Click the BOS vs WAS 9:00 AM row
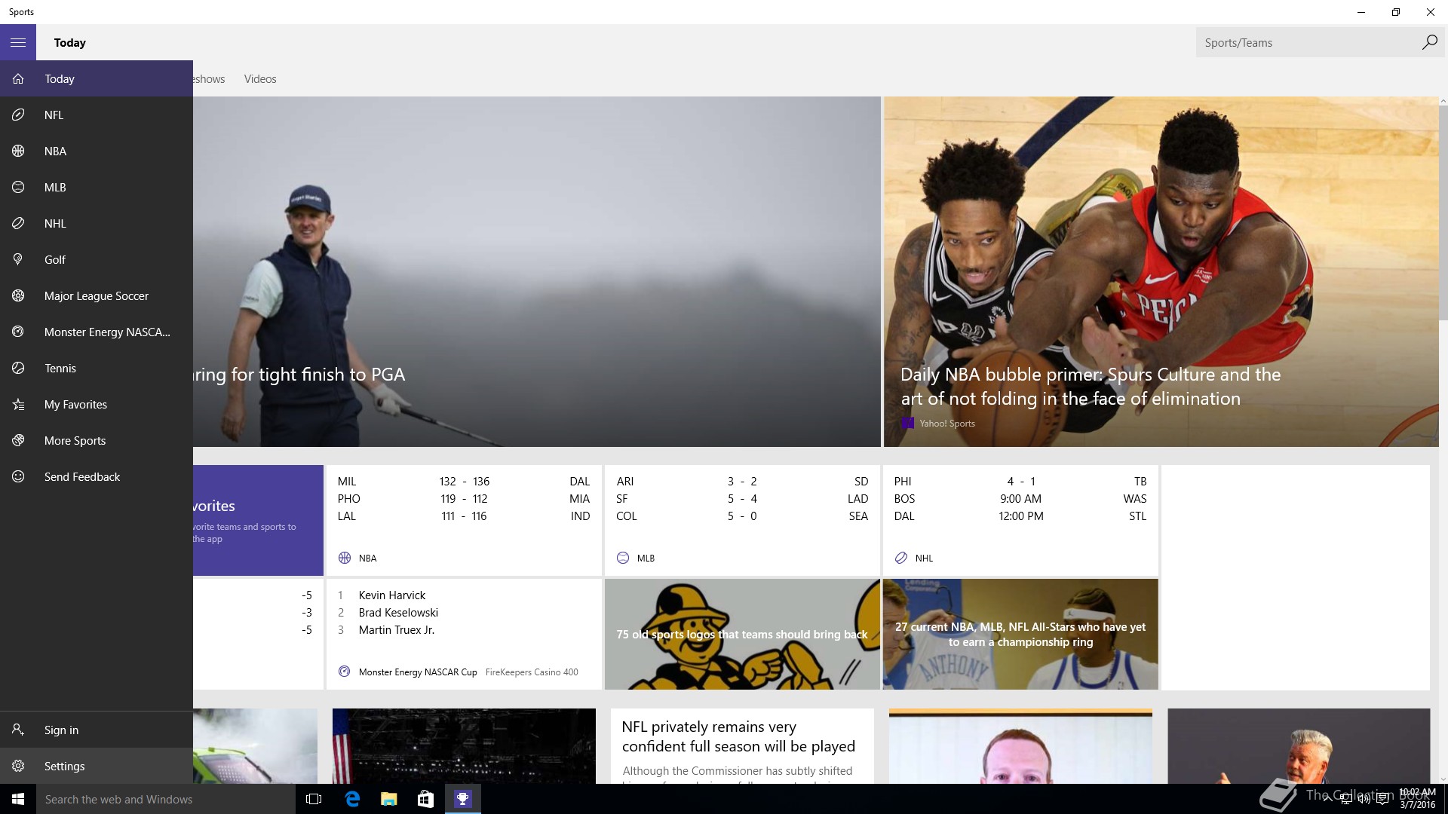Image resolution: width=1448 pixels, height=814 pixels. pyautogui.click(x=1020, y=499)
